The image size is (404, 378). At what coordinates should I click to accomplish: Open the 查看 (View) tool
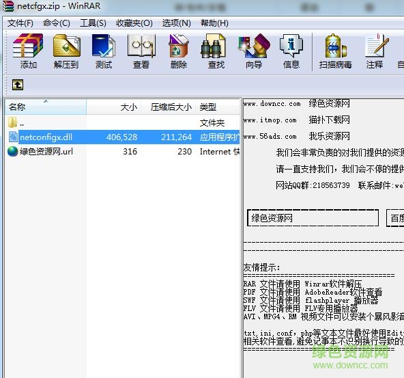pyautogui.click(x=141, y=51)
